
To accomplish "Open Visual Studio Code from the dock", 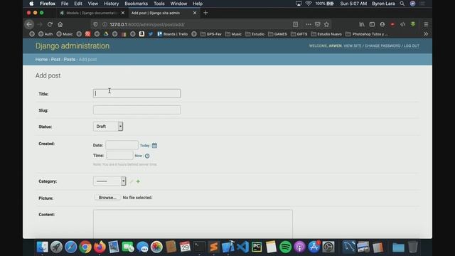I will pyautogui.click(x=242, y=247).
